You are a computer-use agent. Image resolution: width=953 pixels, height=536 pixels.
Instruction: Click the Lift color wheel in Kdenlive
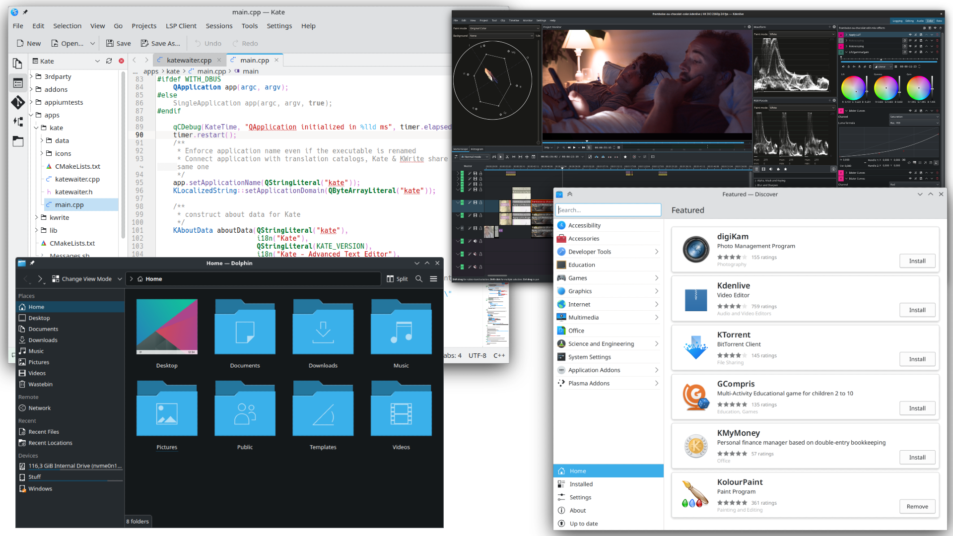coord(853,88)
